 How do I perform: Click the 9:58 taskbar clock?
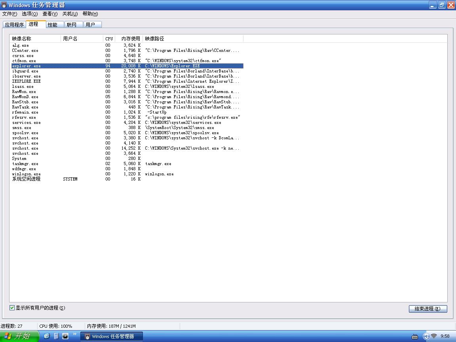point(445,336)
